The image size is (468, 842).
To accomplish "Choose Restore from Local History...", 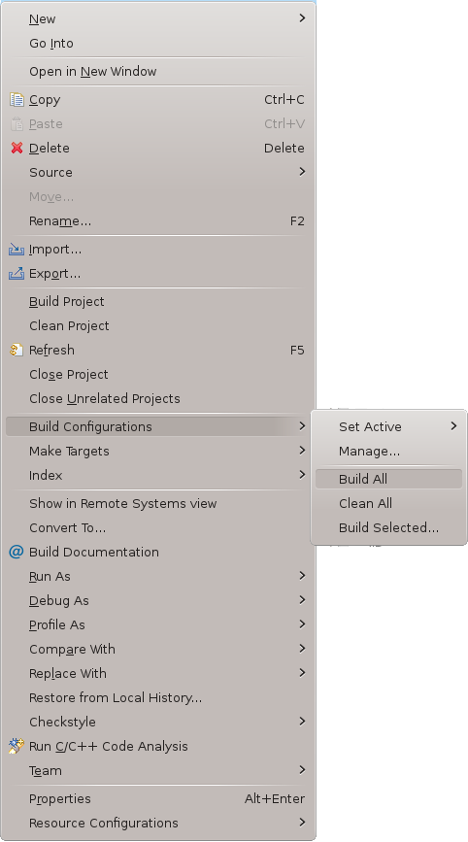I will click(160, 697).
